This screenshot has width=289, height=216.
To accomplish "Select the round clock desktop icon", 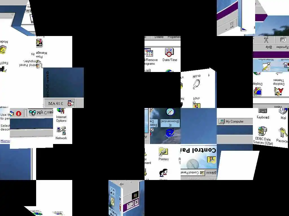I will click(x=170, y=111).
